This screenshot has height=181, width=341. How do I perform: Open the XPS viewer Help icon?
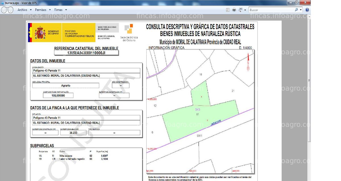(307, 10)
